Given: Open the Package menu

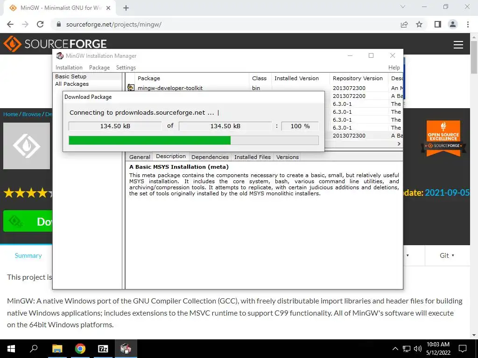Looking at the screenshot, I should (x=99, y=68).
